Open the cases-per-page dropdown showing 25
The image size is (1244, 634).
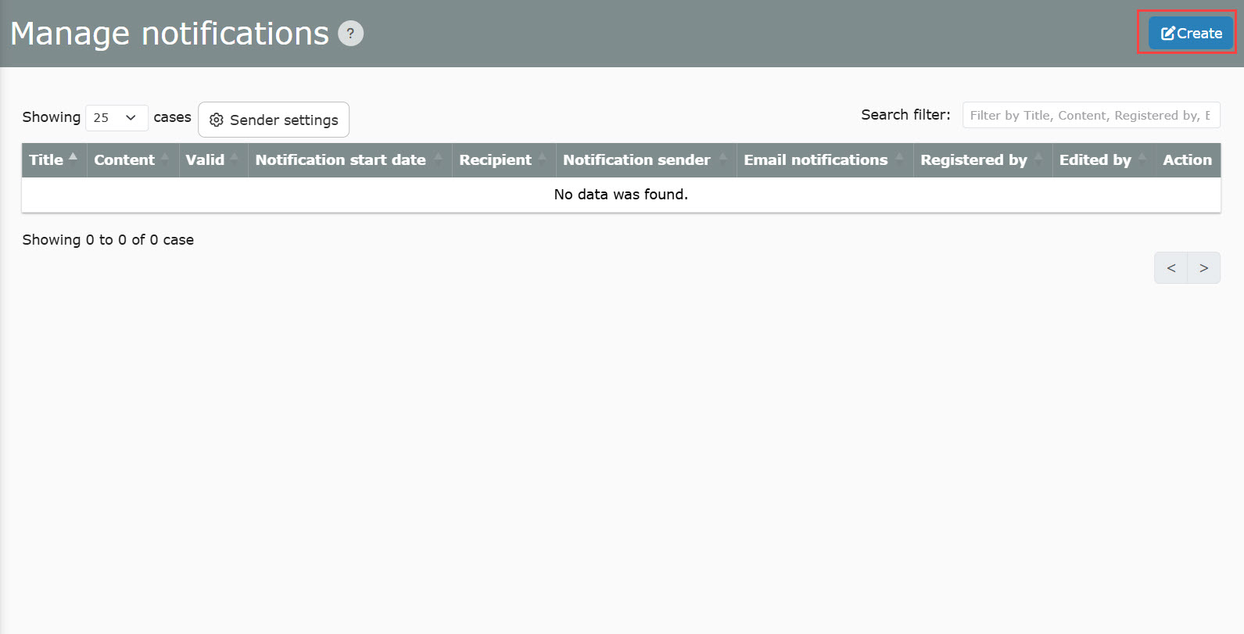tap(116, 118)
